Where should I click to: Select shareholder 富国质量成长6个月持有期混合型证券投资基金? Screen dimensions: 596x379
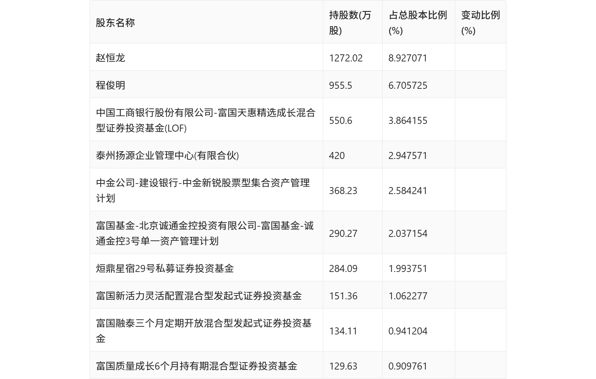196,366
